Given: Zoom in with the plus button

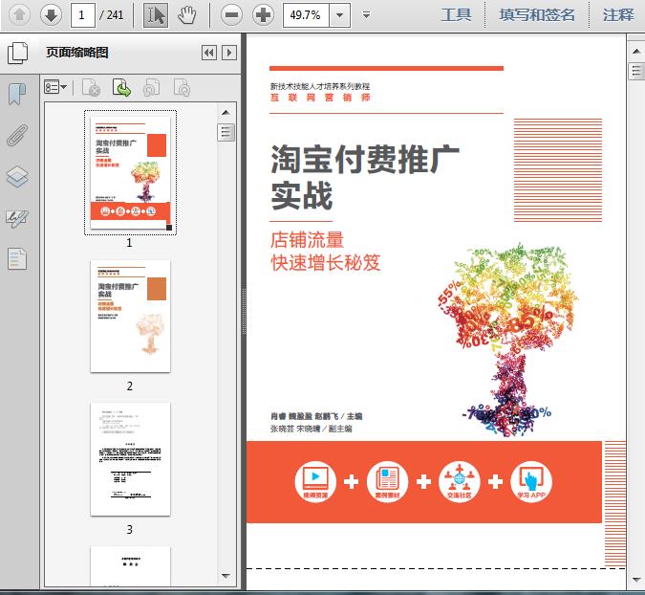Looking at the screenshot, I should [264, 15].
